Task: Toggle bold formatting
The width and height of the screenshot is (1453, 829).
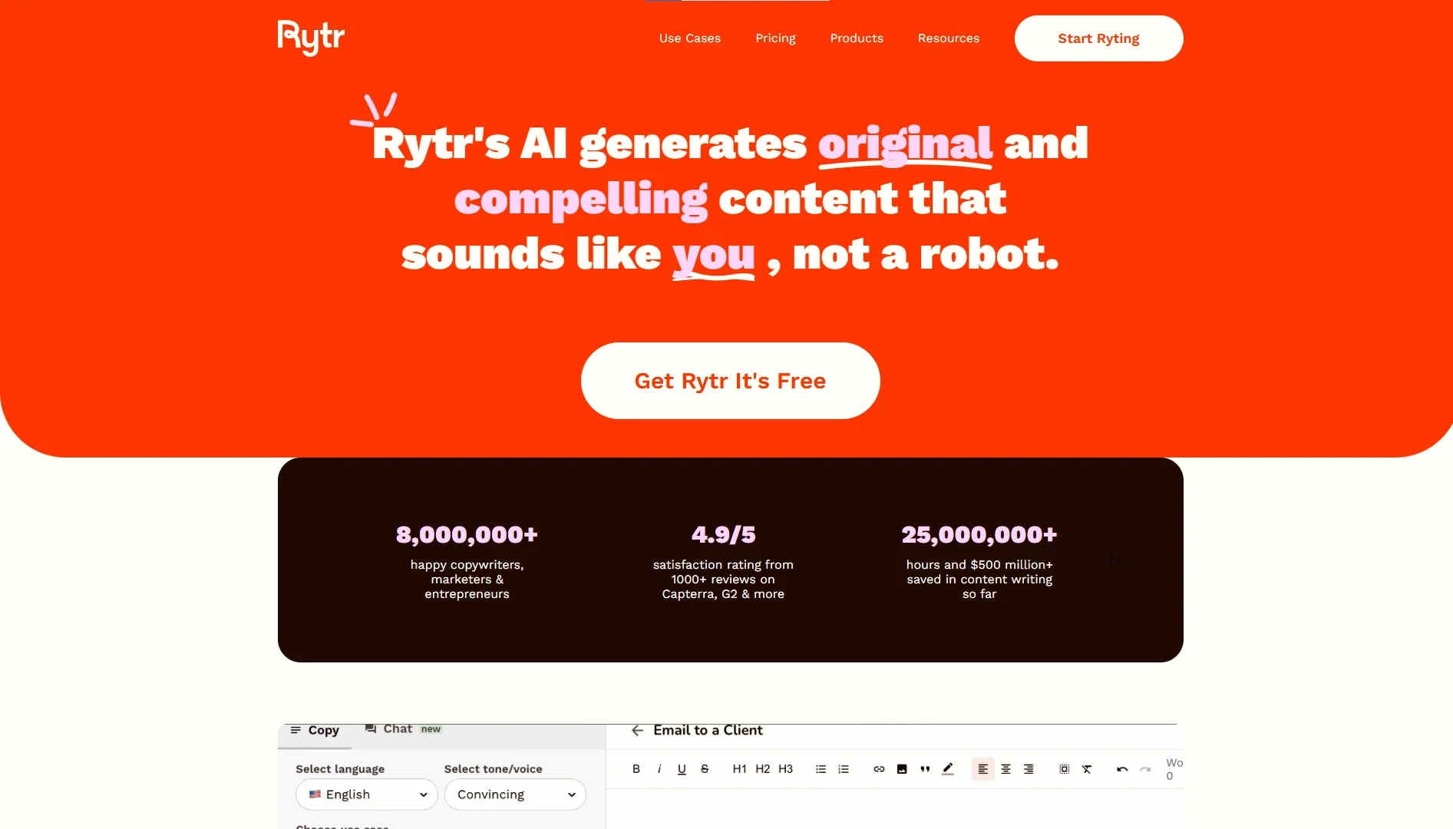Action: pyautogui.click(x=636, y=769)
